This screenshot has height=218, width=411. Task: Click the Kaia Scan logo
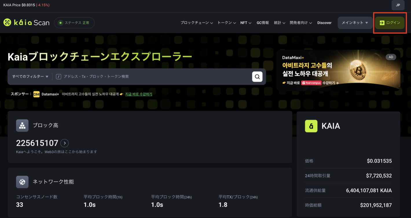point(26,23)
